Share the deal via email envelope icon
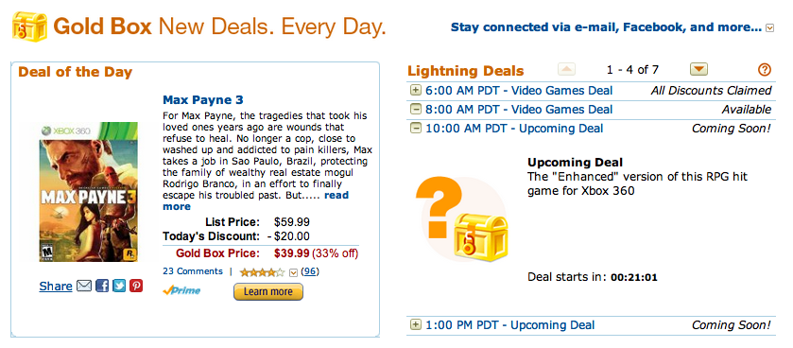793x348 pixels. click(x=84, y=287)
